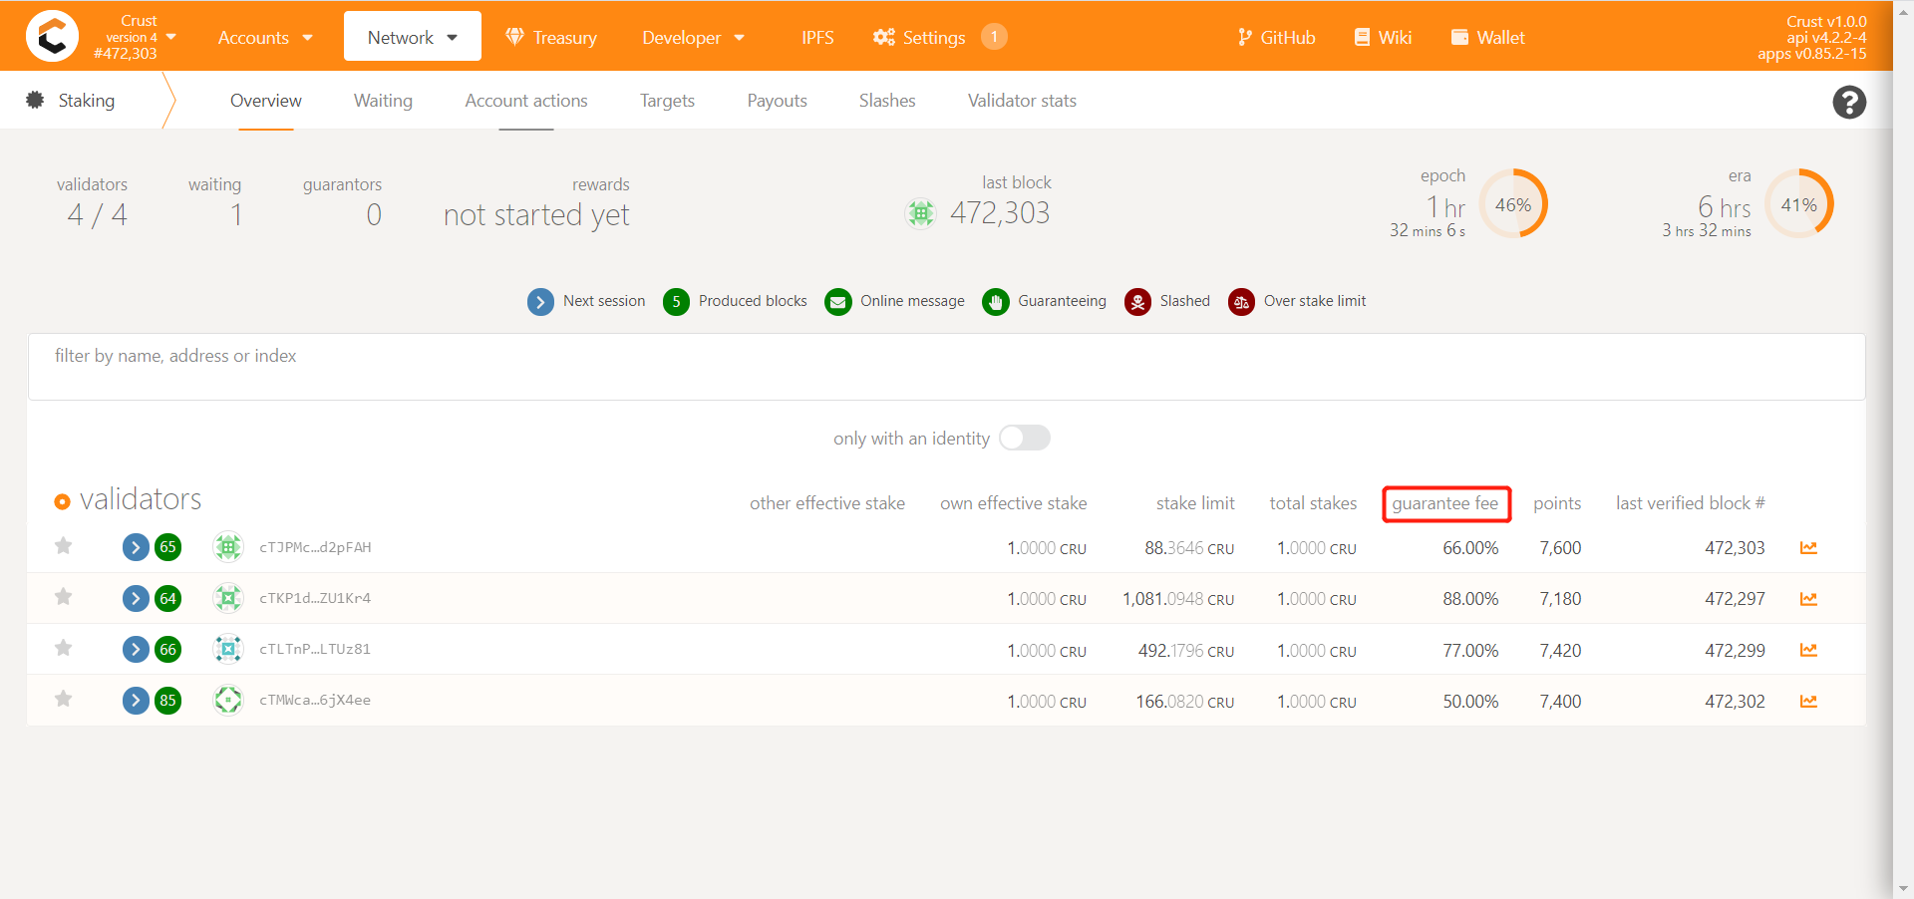Click the Online message legend icon
Viewport: 1914px width, 899px height.
(838, 301)
